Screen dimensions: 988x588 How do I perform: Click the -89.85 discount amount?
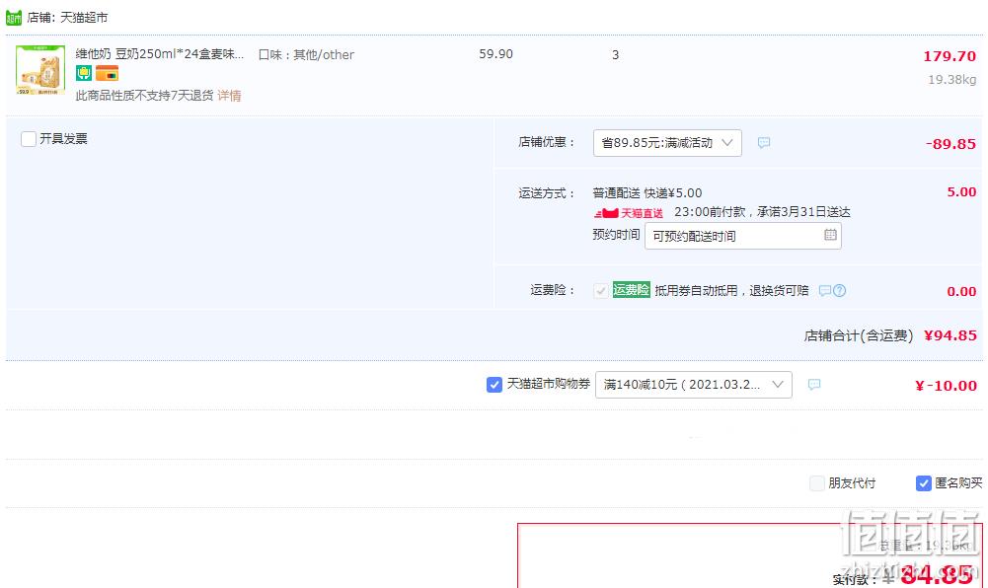[950, 143]
